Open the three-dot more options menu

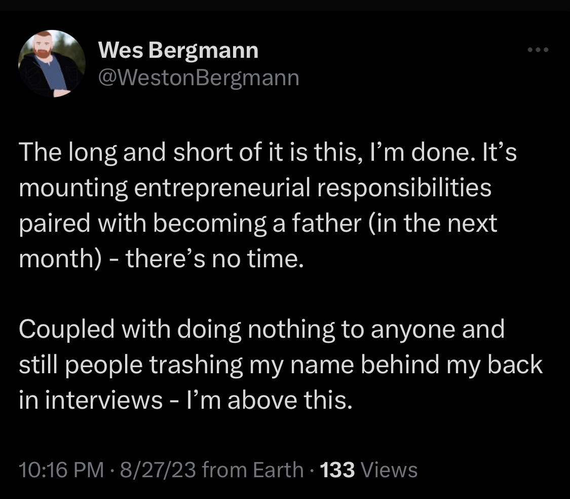point(538,50)
